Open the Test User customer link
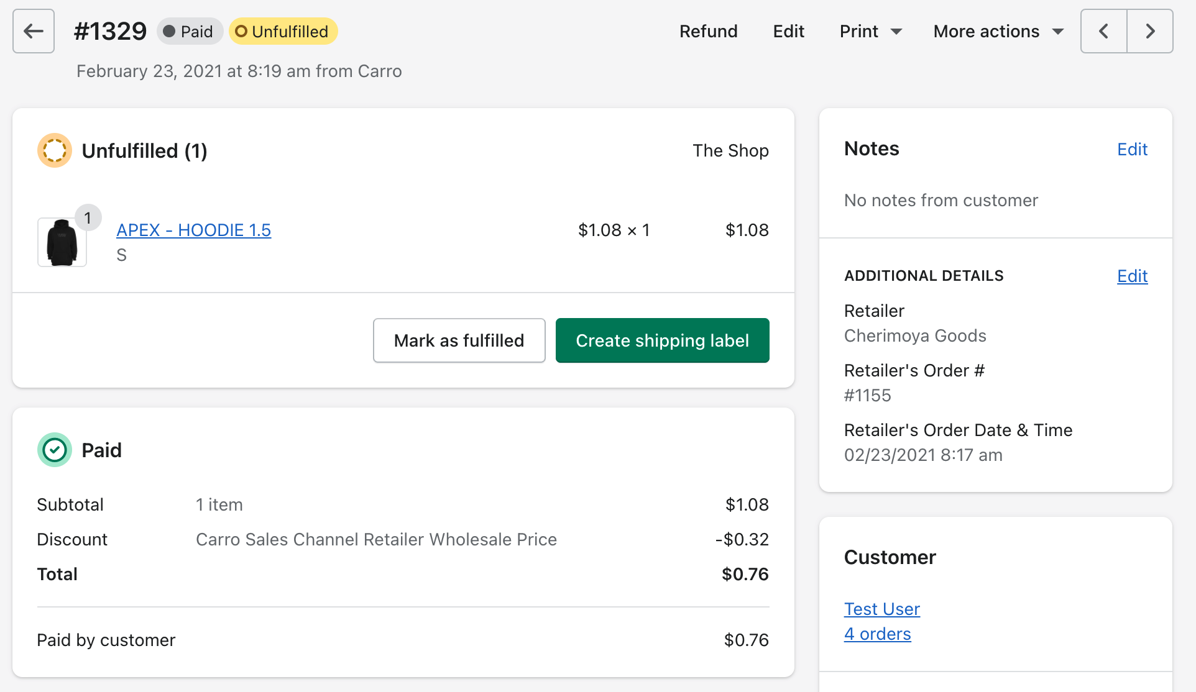 tap(881, 609)
